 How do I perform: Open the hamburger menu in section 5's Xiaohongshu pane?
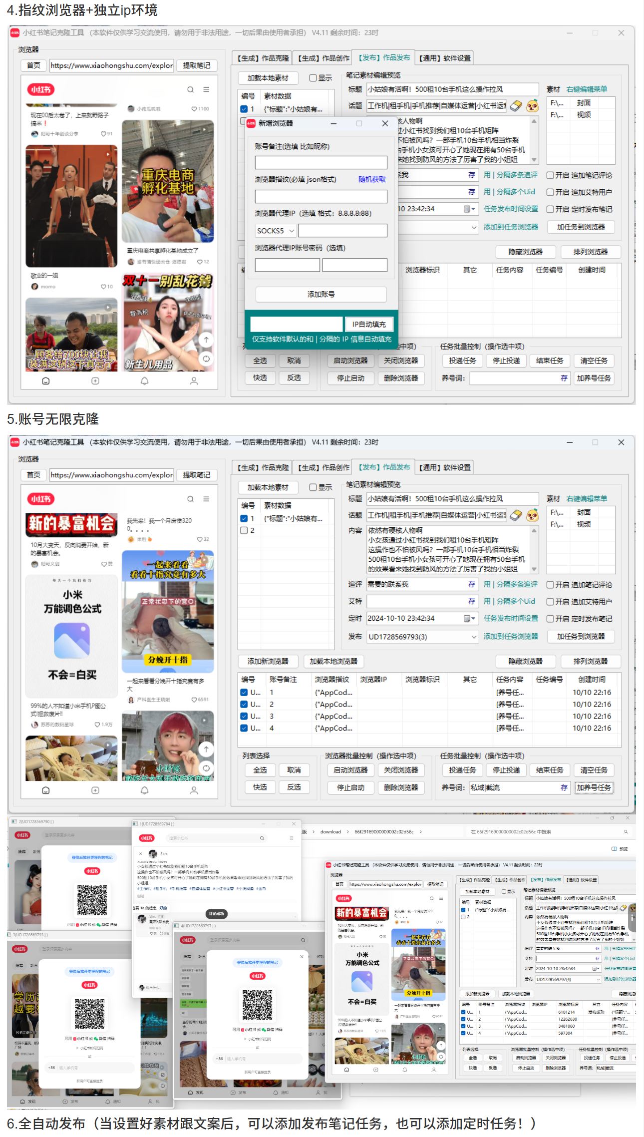coord(206,499)
